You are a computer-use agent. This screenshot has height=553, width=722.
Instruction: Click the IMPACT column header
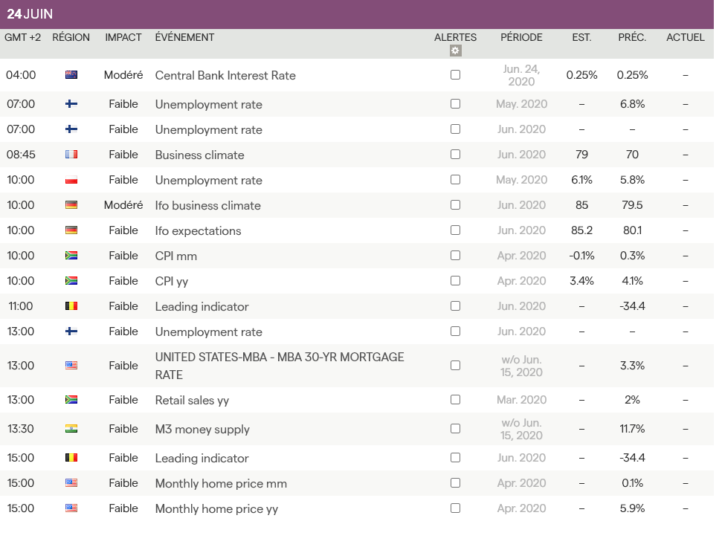pos(123,37)
